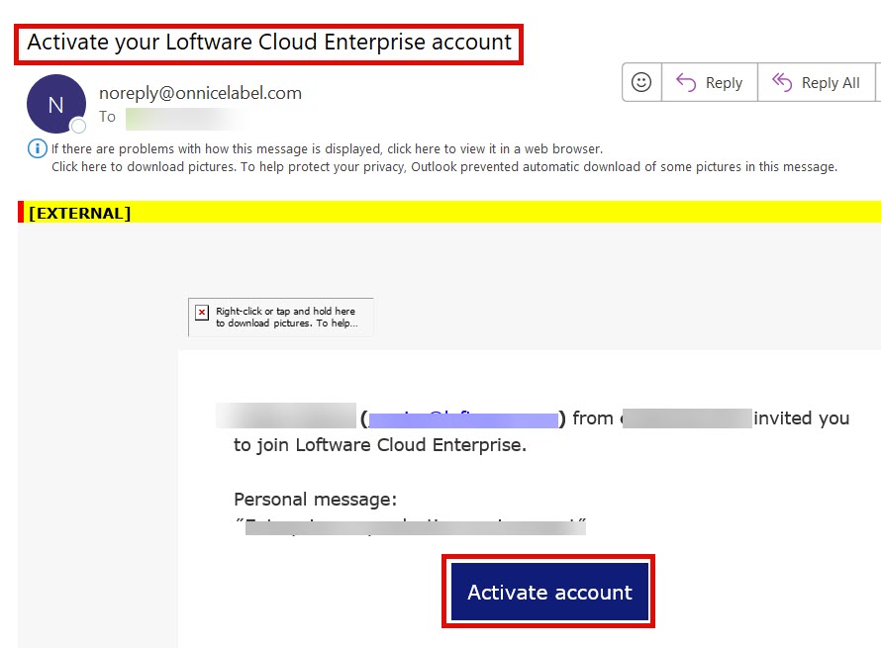Click the [EXTERNAL] banner text
881x648 pixels.
pyautogui.click(x=80, y=214)
